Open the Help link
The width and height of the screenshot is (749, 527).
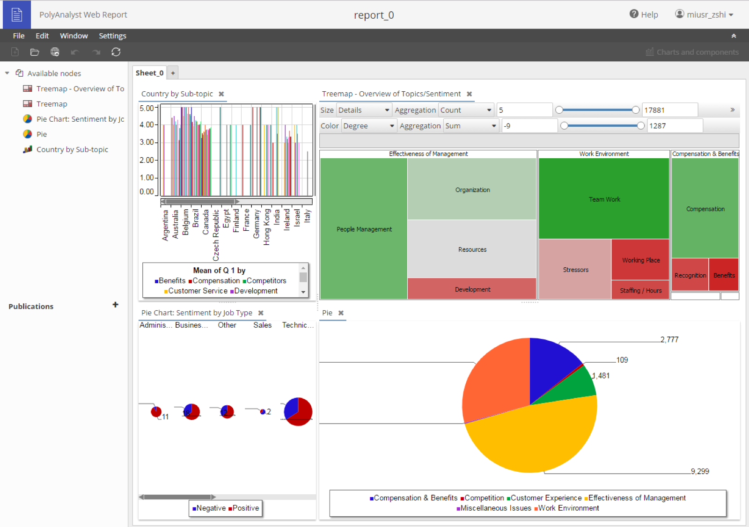(644, 15)
